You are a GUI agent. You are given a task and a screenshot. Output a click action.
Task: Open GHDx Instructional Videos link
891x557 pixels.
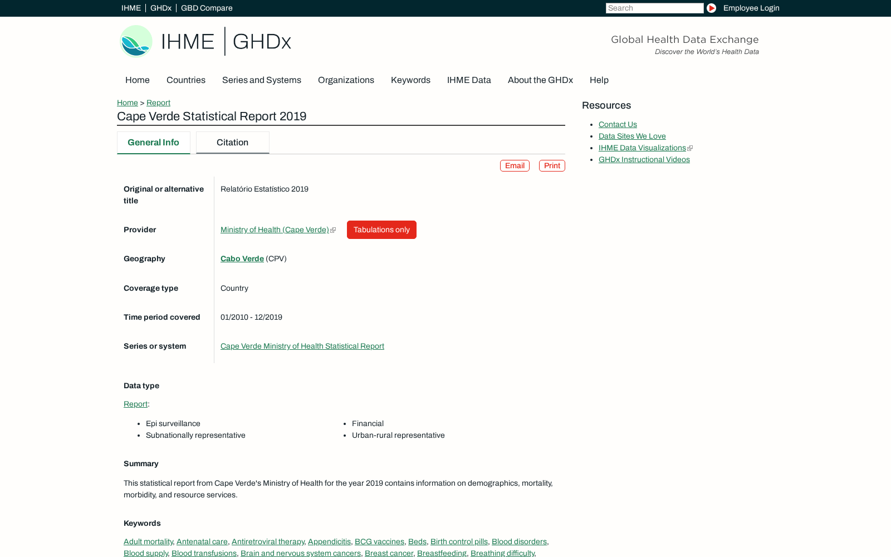(x=644, y=159)
